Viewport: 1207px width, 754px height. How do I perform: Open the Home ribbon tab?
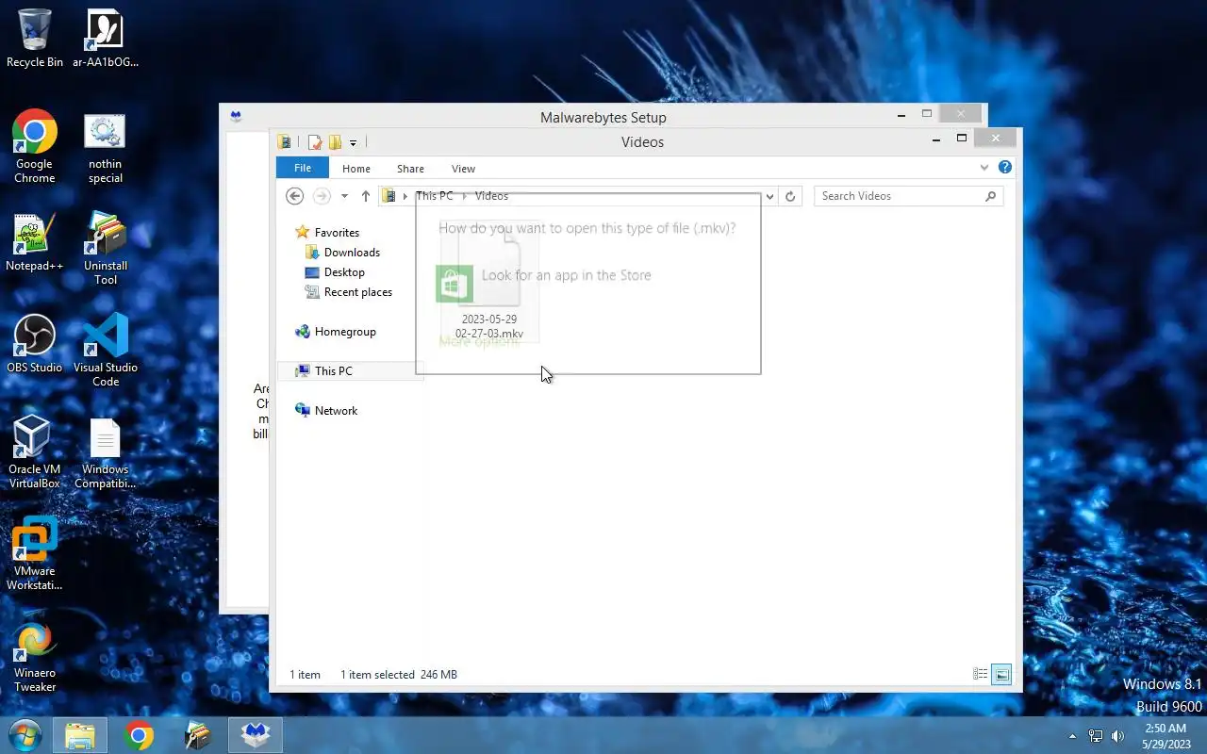click(356, 169)
